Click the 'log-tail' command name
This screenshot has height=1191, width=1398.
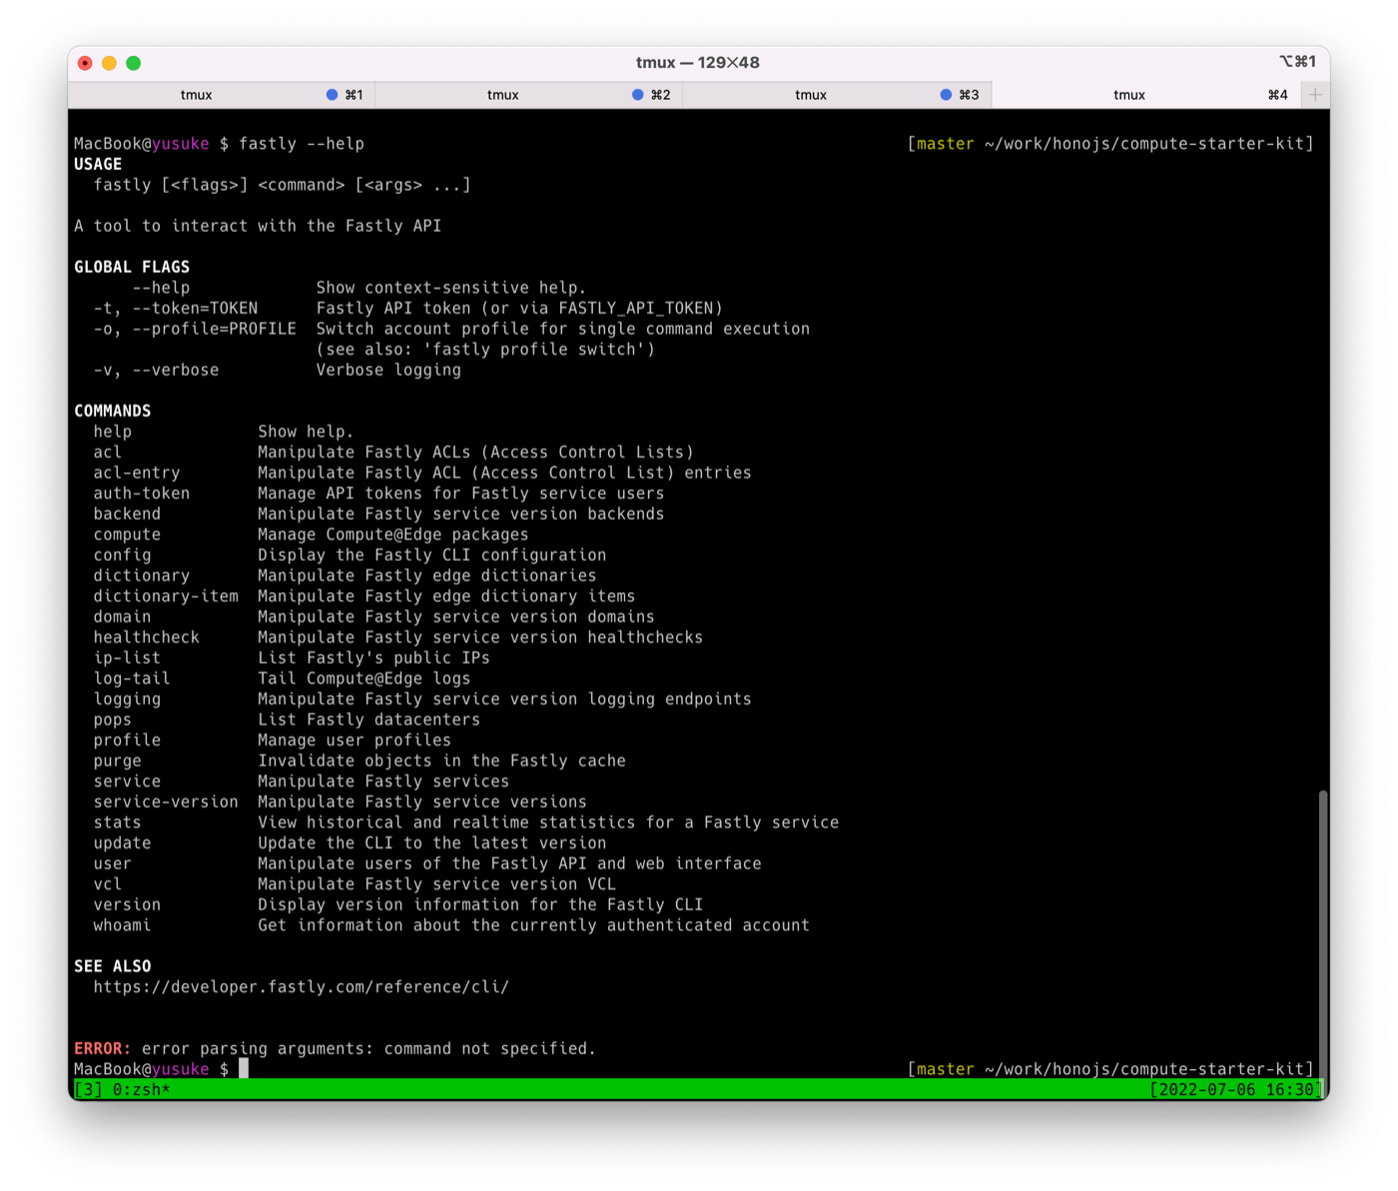click(132, 679)
